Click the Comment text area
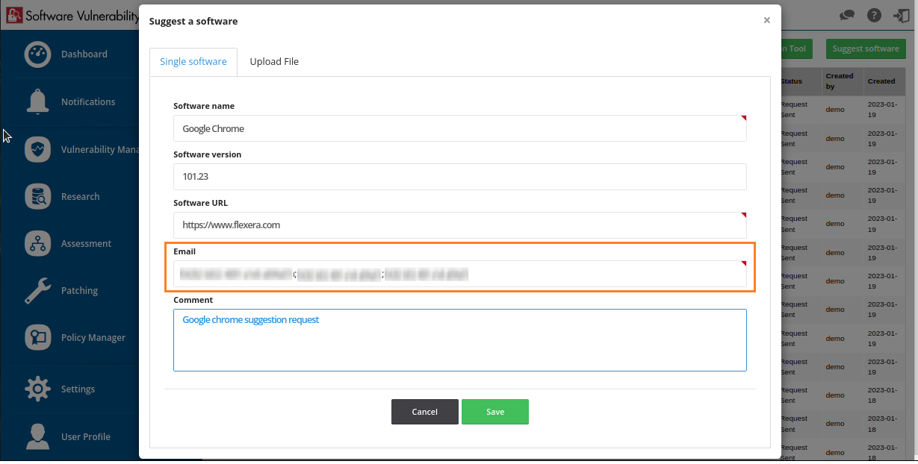Viewport: 918px width, 464px height. [x=460, y=340]
